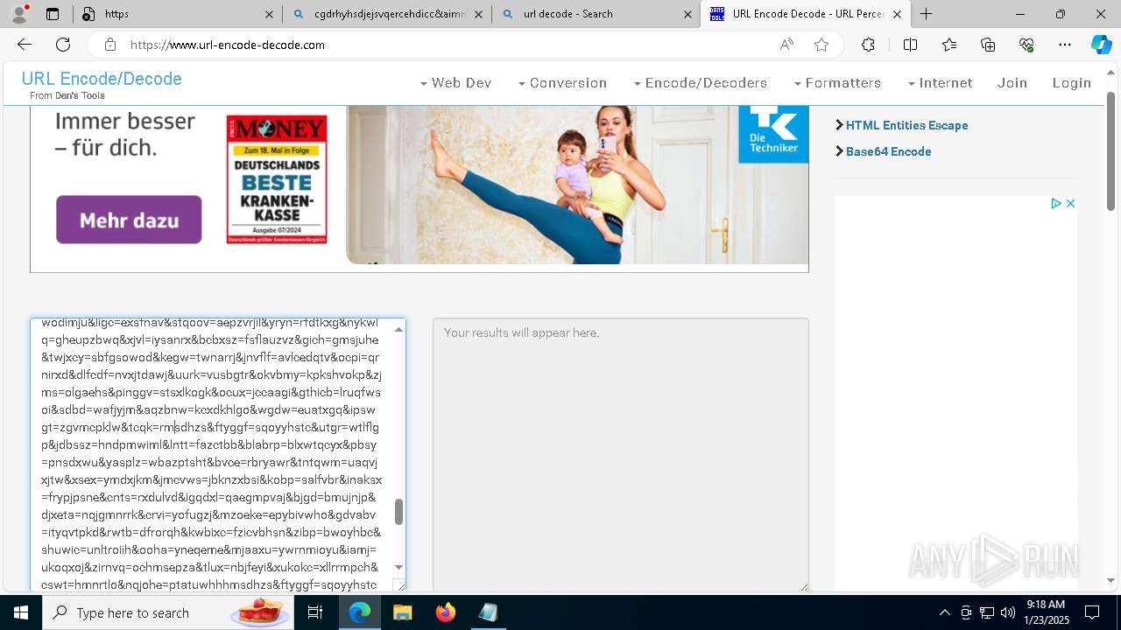Open the URL Encode/Decode home link

click(102, 79)
